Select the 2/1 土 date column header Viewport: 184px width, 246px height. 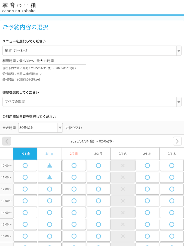tap(50, 154)
